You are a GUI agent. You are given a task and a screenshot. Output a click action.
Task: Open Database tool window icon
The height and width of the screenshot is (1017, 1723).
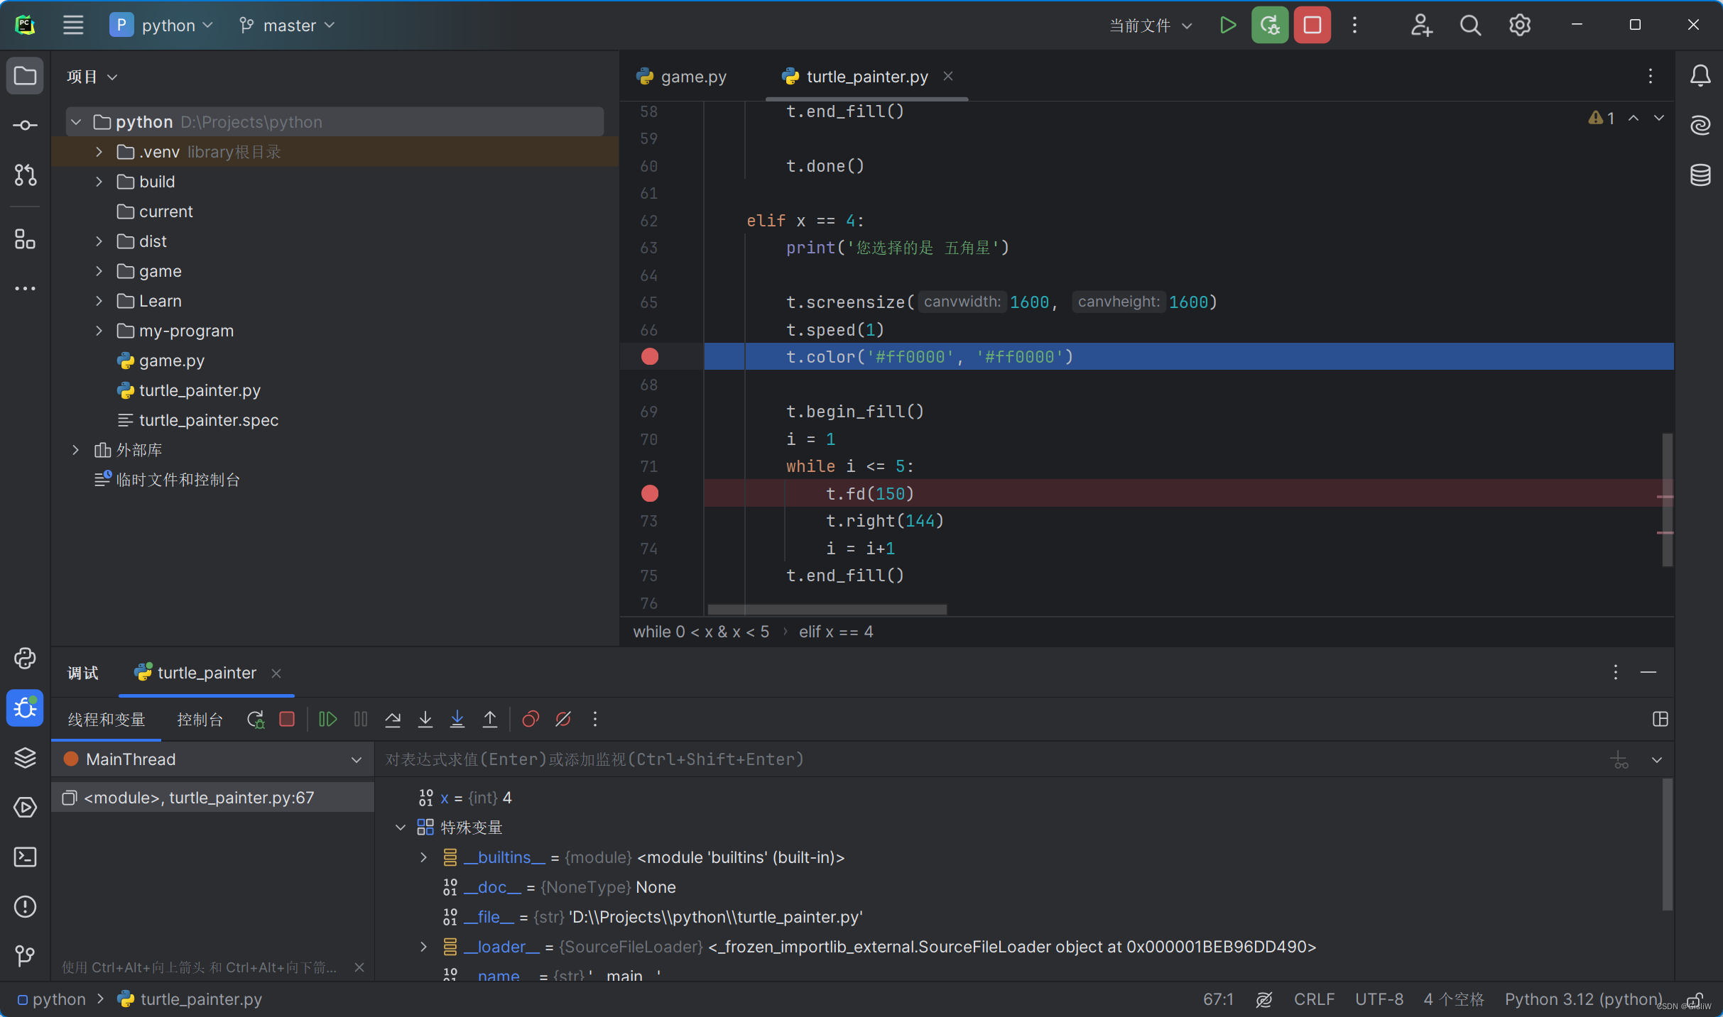click(x=1700, y=175)
